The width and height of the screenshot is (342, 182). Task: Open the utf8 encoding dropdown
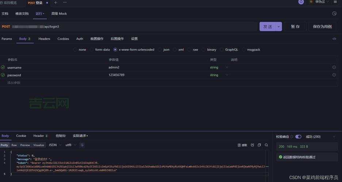71,145
